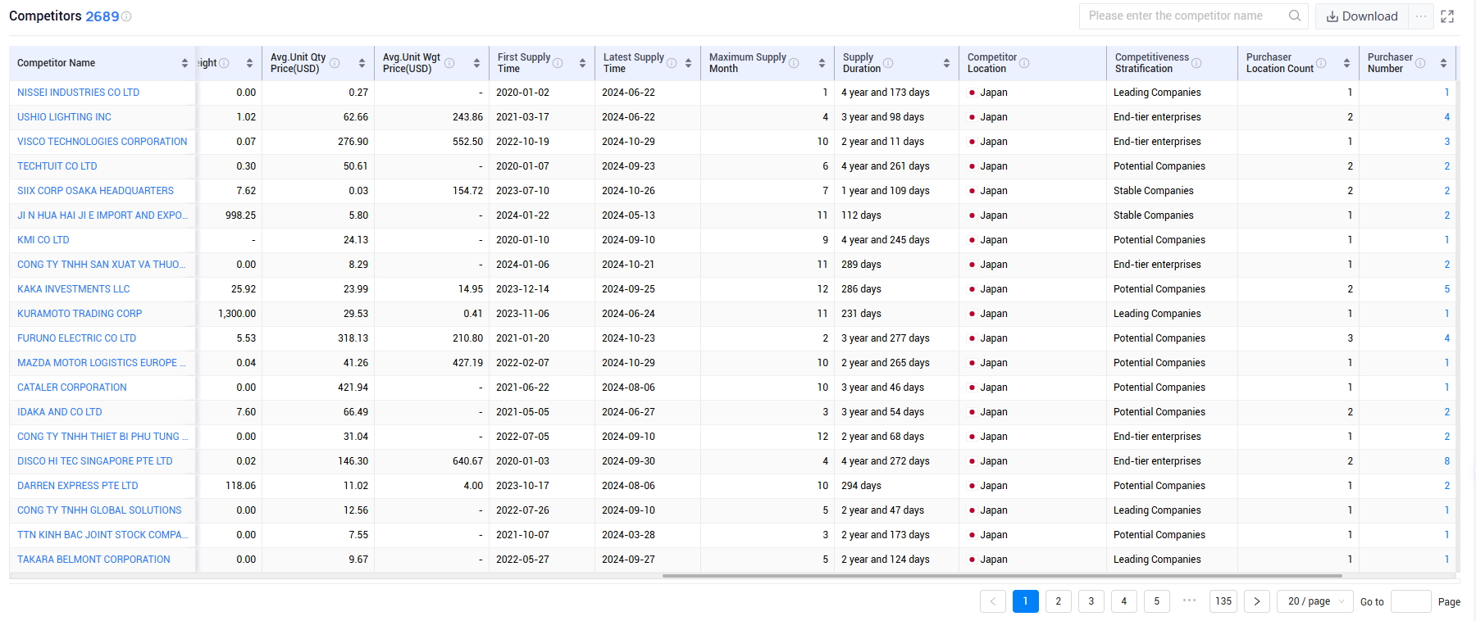The image size is (1476, 621).
Task: Sort by Purchaser Number
Action: 1443,63
